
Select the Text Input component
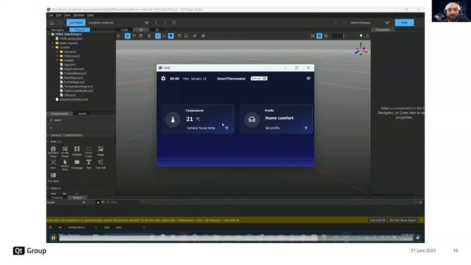point(53,177)
